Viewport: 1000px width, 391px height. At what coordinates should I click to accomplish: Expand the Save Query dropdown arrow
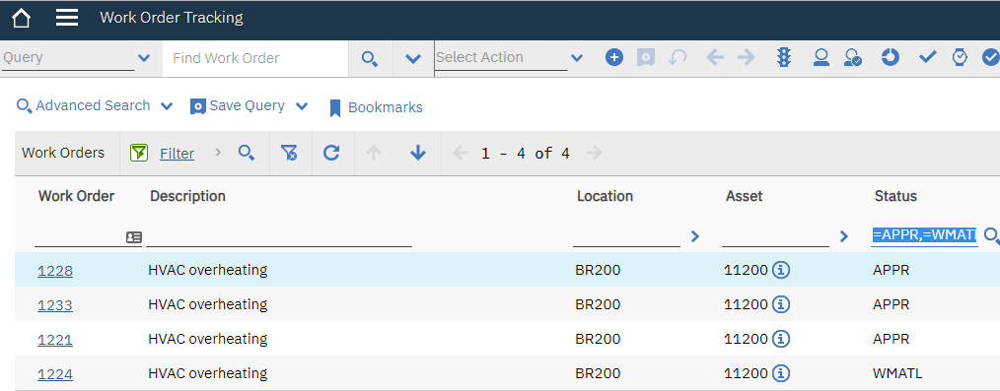[302, 106]
